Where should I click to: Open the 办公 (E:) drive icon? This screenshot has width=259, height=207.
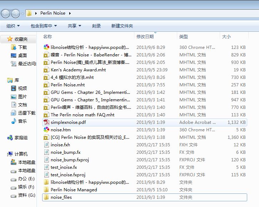tap(13, 180)
